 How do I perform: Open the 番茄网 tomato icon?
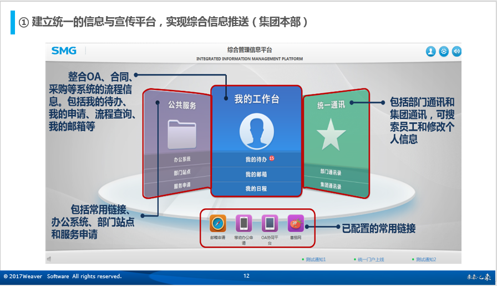pos(296,223)
